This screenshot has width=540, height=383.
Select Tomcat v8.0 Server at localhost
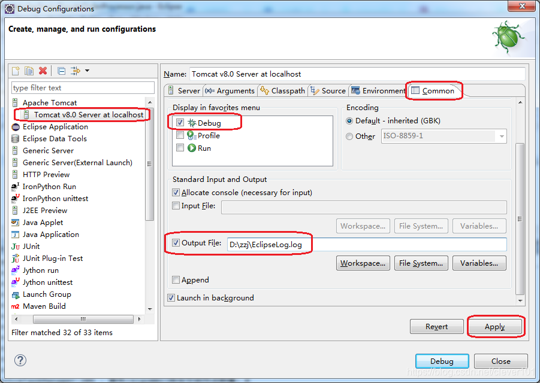[89, 115]
